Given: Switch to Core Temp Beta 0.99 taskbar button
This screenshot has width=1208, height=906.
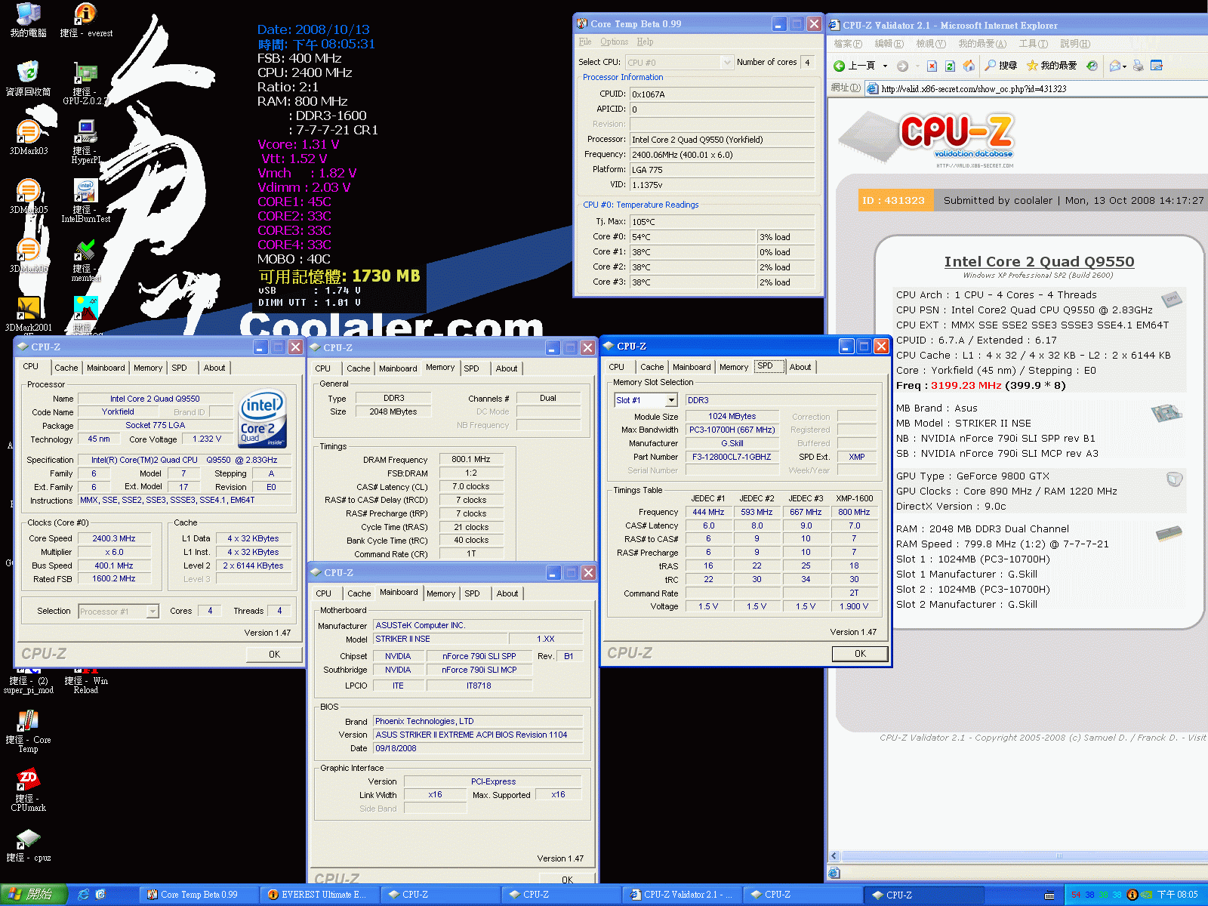Looking at the screenshot, I should coord(199,895).
